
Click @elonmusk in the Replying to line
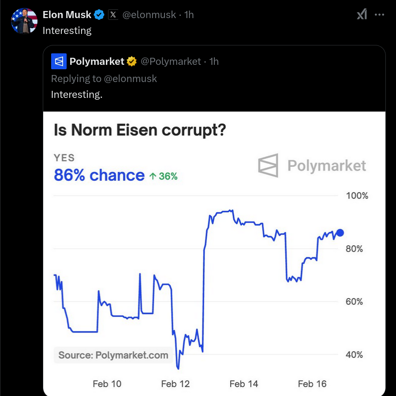click(x=131, y=78)
